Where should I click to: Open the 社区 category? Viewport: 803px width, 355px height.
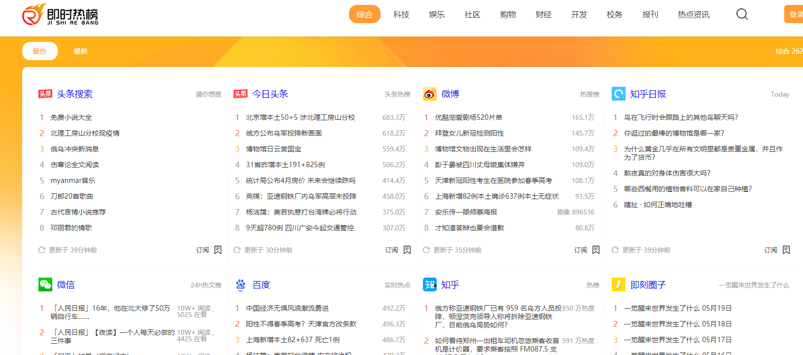(472, 14)
